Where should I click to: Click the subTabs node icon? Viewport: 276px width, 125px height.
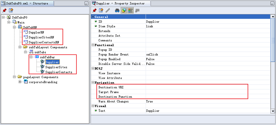click(x=32, y=52)
